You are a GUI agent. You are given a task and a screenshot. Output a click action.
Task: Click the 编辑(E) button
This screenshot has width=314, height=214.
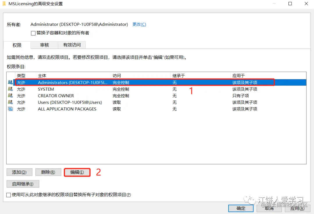[x=77, y=172]
